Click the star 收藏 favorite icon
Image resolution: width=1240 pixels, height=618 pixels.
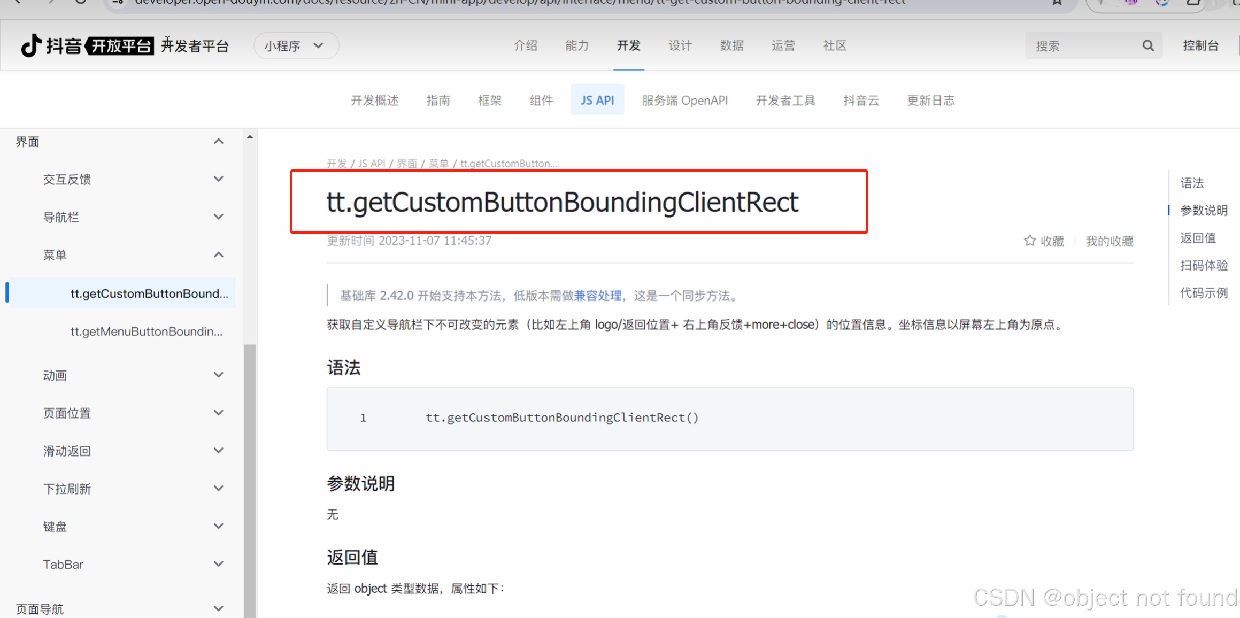click(x=1029, y=241)
